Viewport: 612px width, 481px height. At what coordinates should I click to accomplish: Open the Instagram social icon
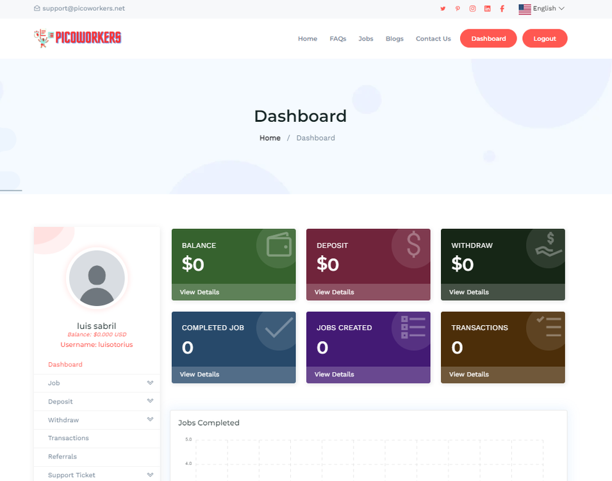coord(472,9)
